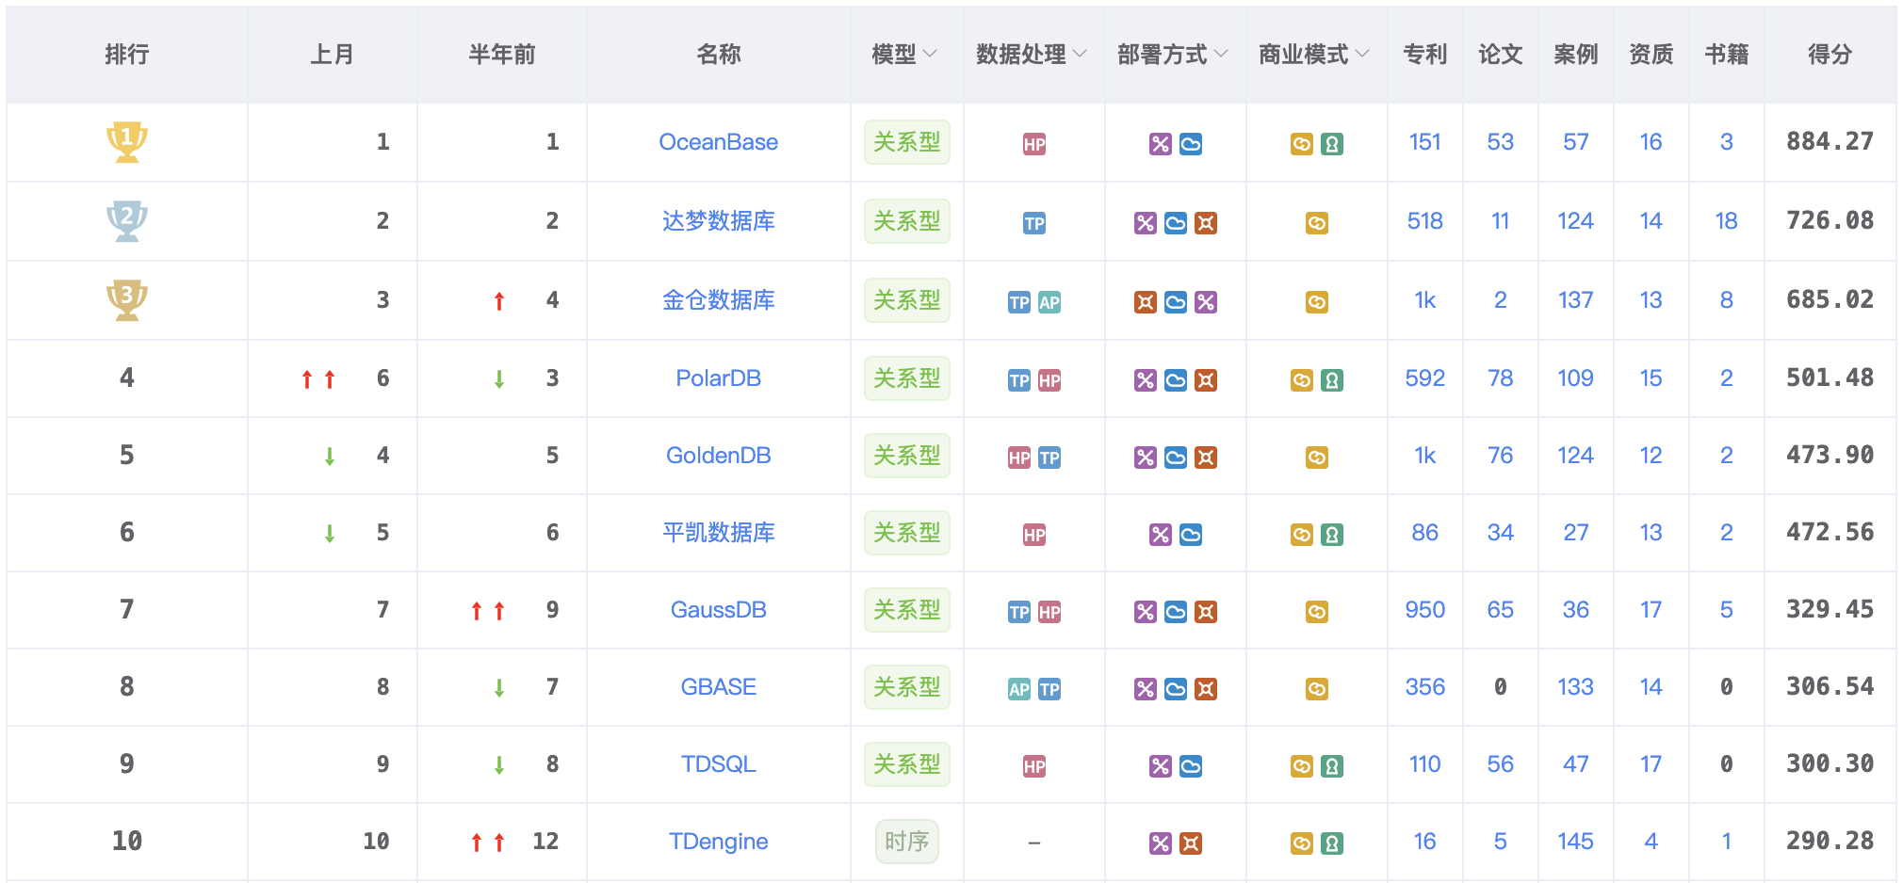Click the 论文 column header
The height and width of the screenshot is (883, 1903).
[x=1501, y=55]
